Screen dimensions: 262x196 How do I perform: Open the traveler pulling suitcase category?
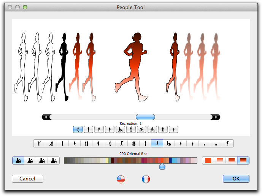(x=51, y=144)
